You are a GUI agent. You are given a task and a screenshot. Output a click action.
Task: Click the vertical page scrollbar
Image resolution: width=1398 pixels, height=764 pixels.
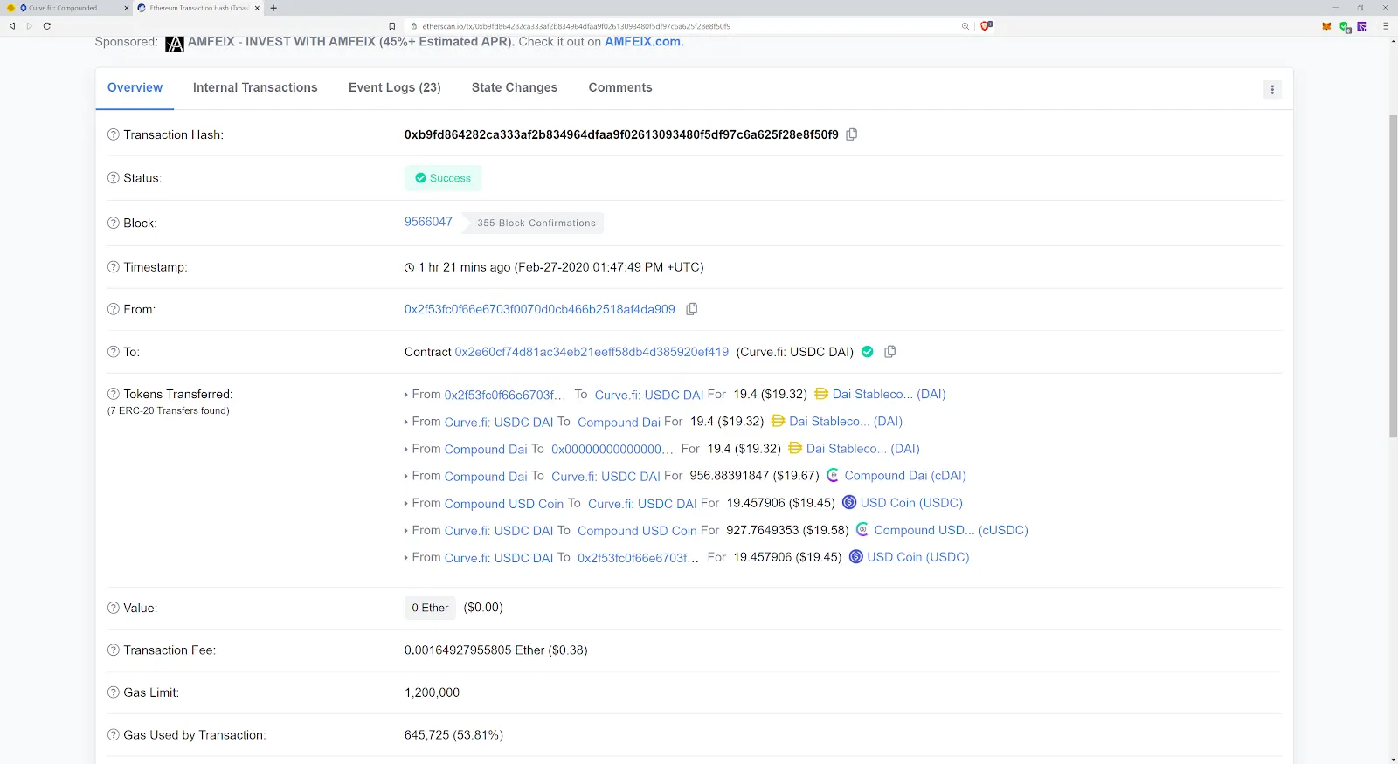1393,275
